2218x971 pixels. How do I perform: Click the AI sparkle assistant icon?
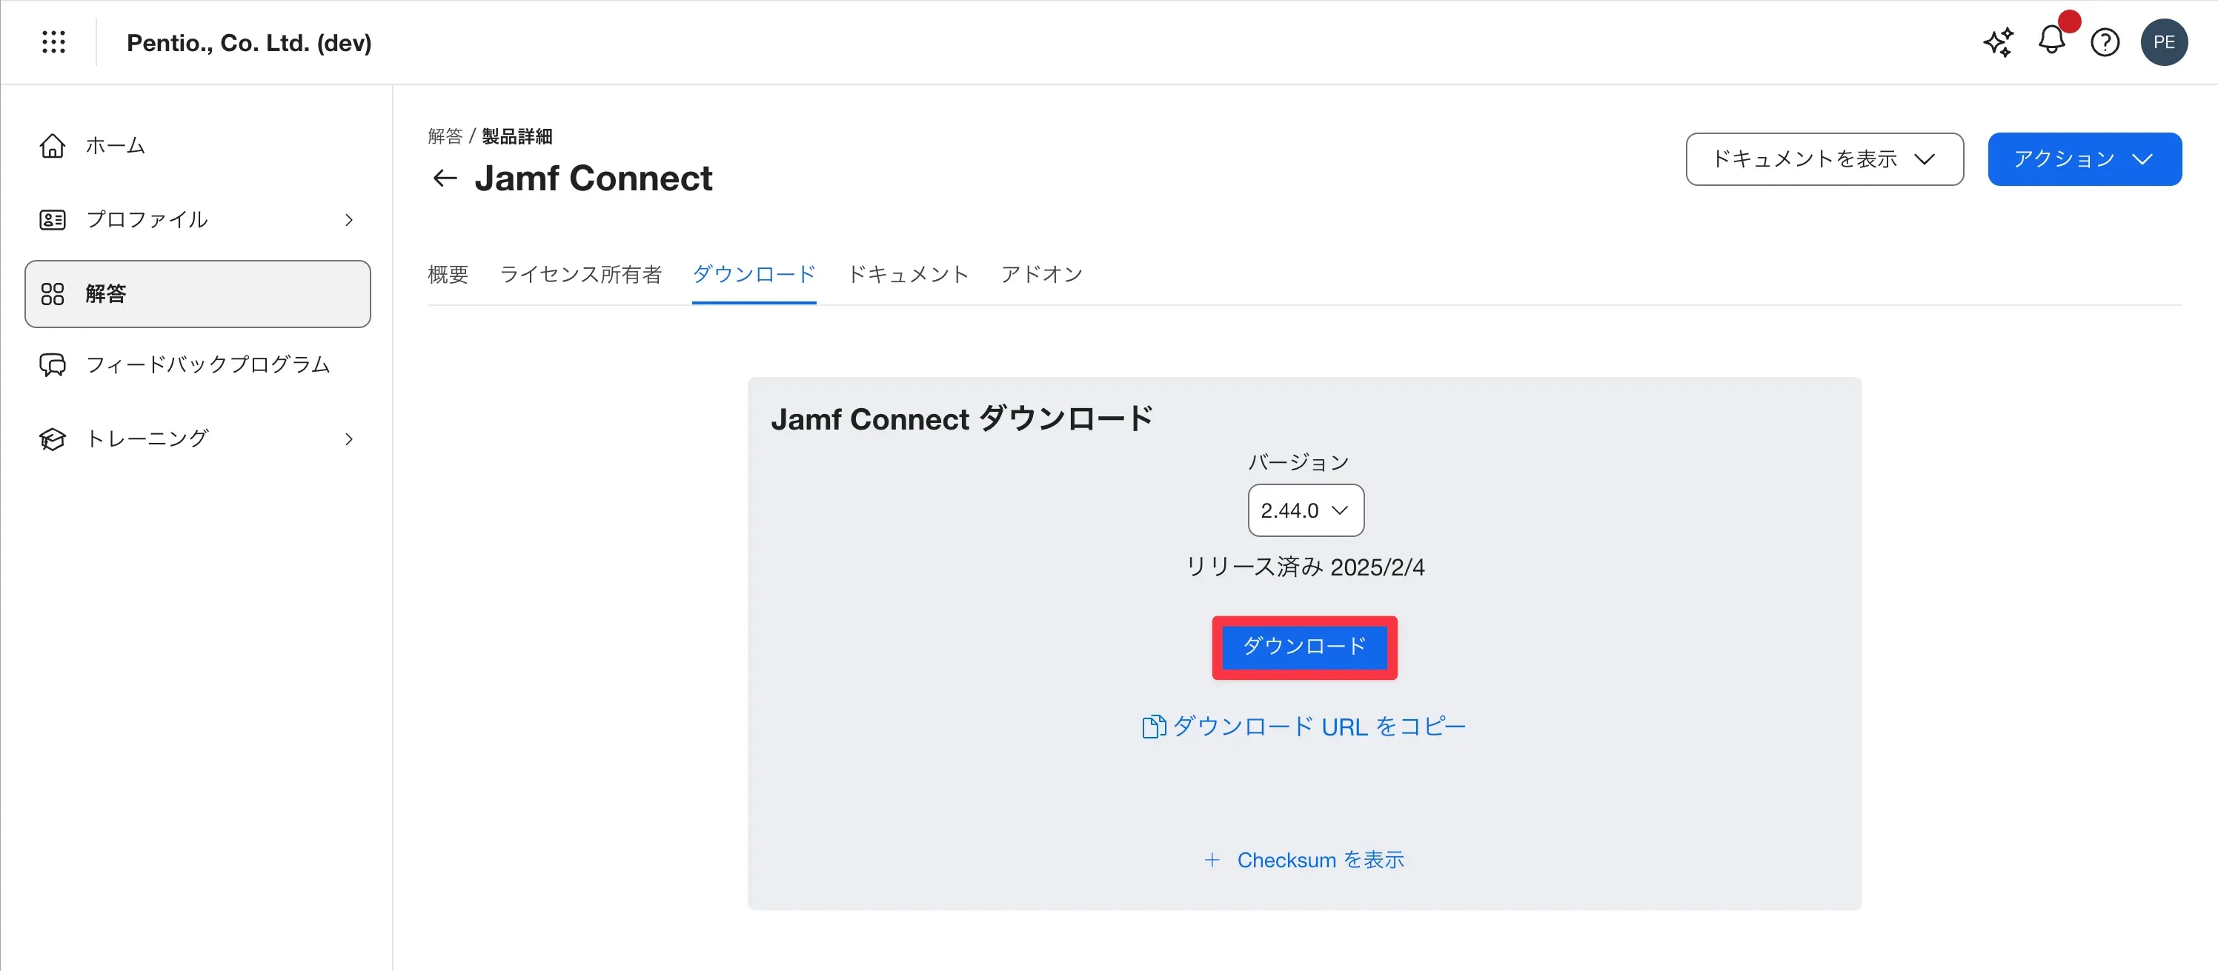point(1998,42)
